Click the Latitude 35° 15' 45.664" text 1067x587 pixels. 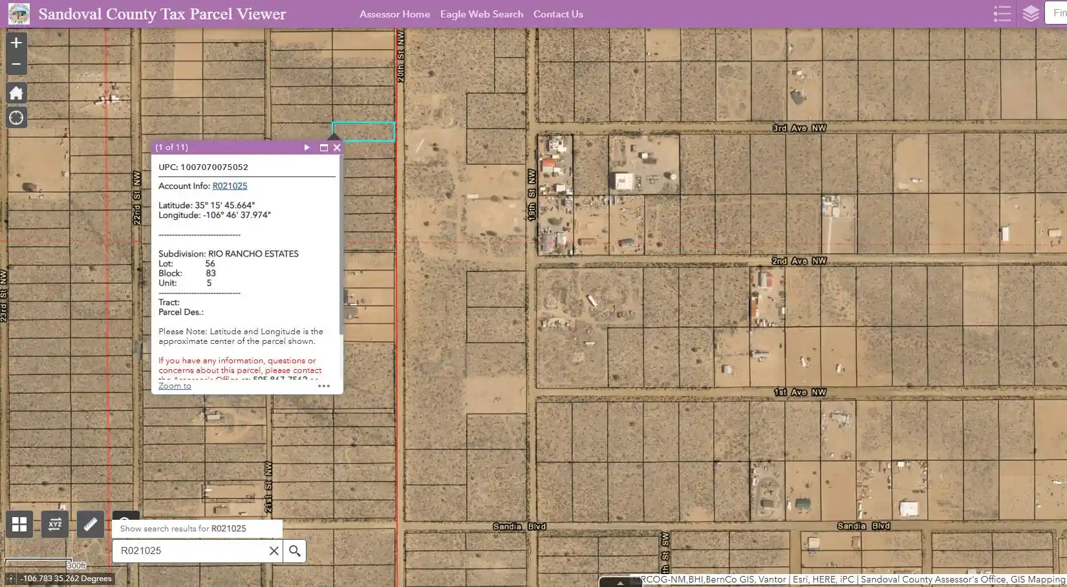tap(207, 206)
